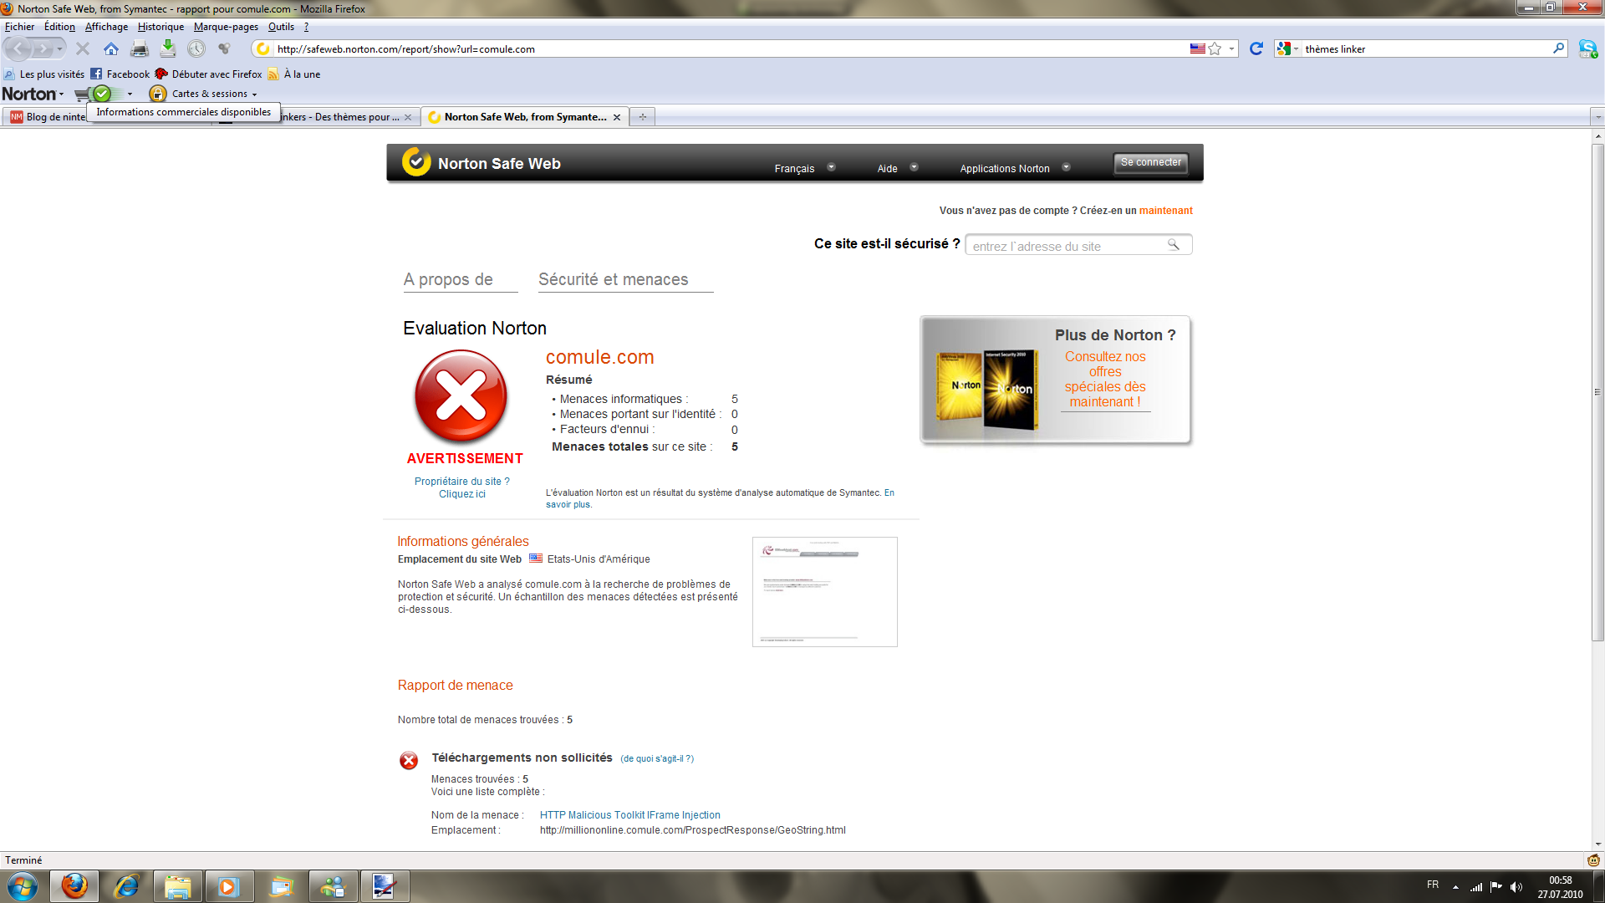Viewport: 1605px width, 903px height.
Task: Open Windows Explorer folder on taskbar
Action: 177,886
